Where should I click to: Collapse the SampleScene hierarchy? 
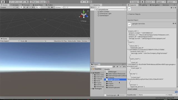click(95, 10)
